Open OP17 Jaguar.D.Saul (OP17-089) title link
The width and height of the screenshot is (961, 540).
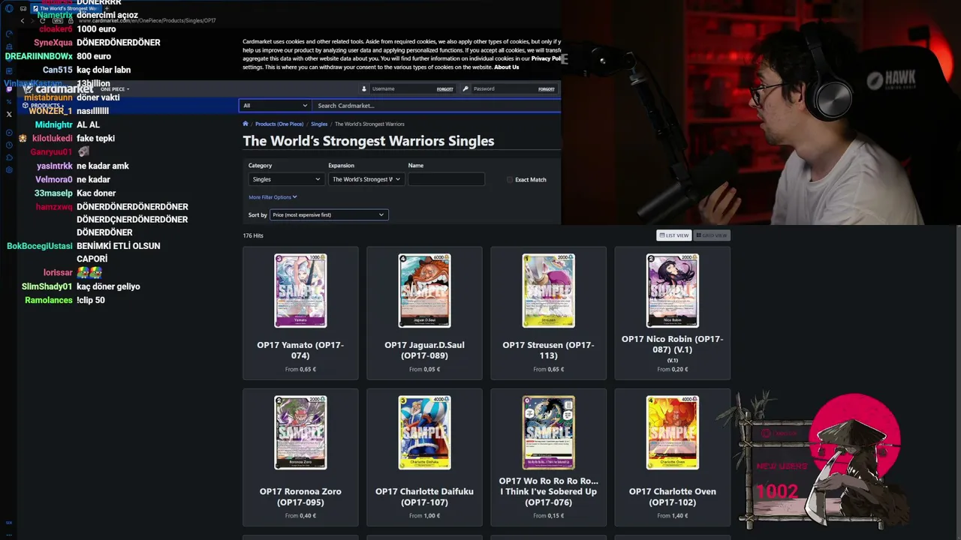pos(424,350)
